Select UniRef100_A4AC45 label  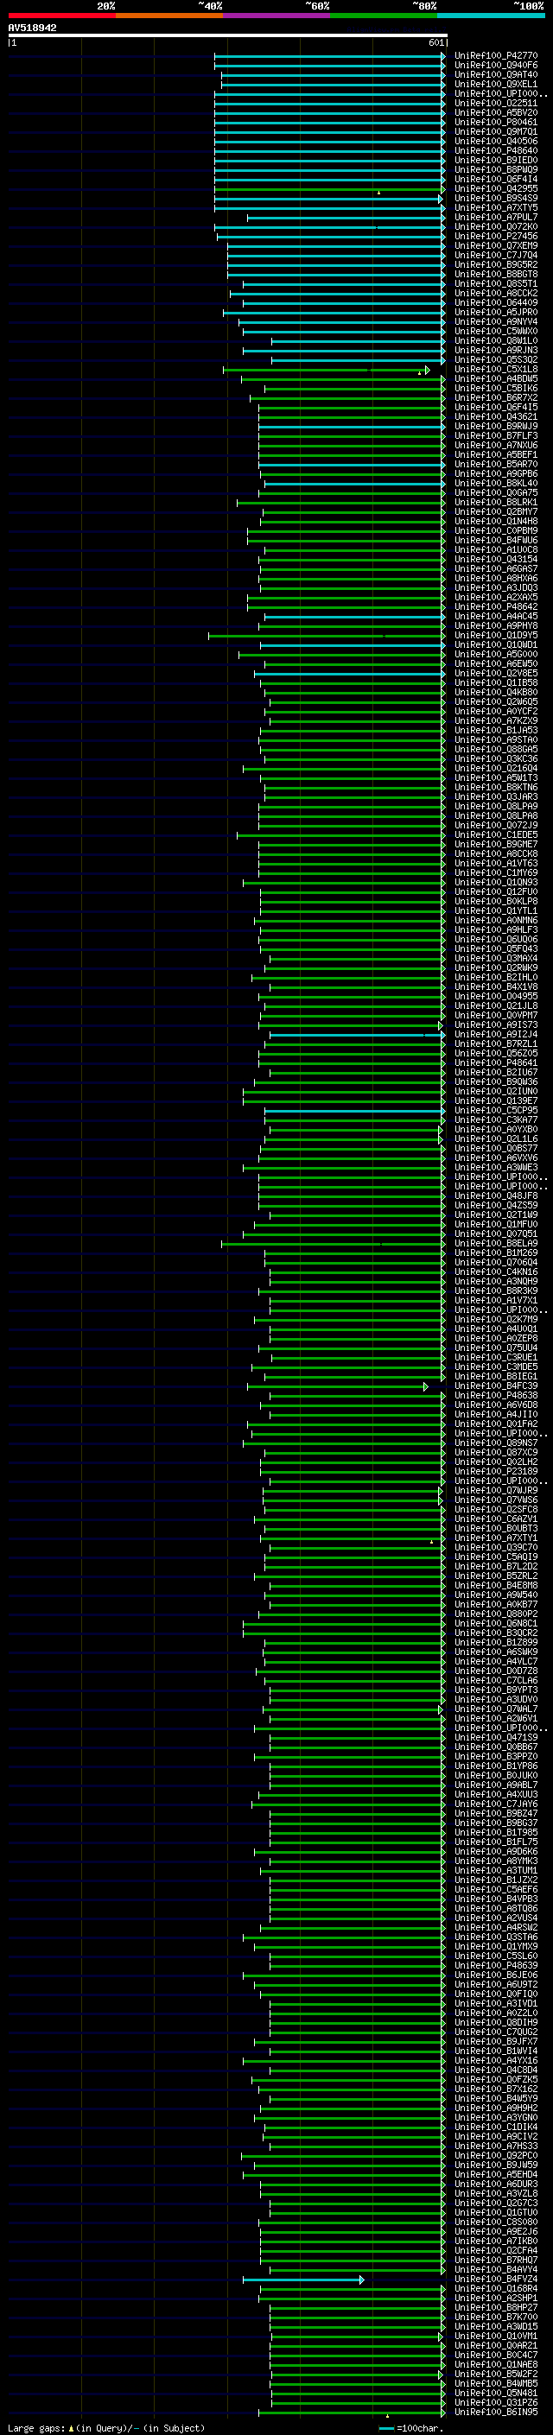point(495,617)
